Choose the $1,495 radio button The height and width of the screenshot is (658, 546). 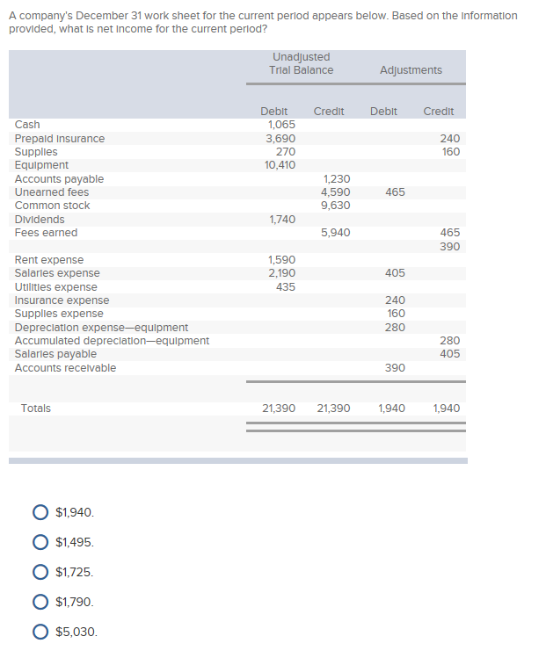(x=40, y=542)
